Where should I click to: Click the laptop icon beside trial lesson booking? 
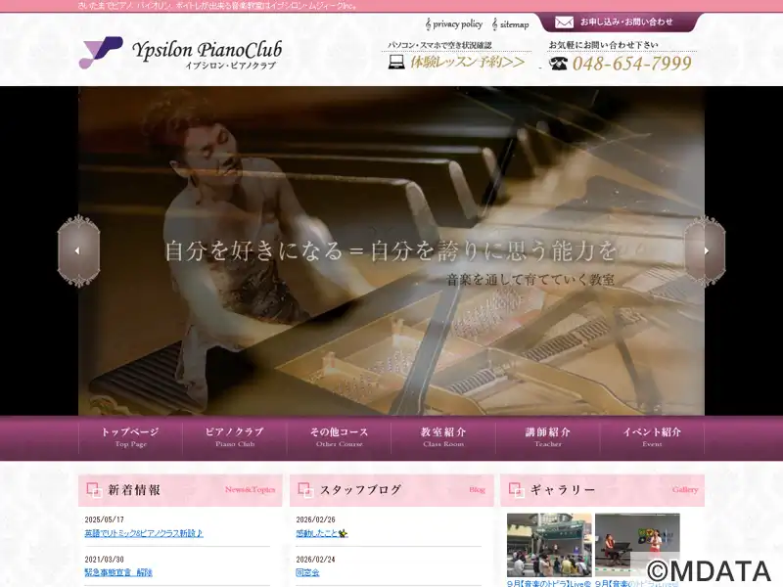(x=396, y=63)
